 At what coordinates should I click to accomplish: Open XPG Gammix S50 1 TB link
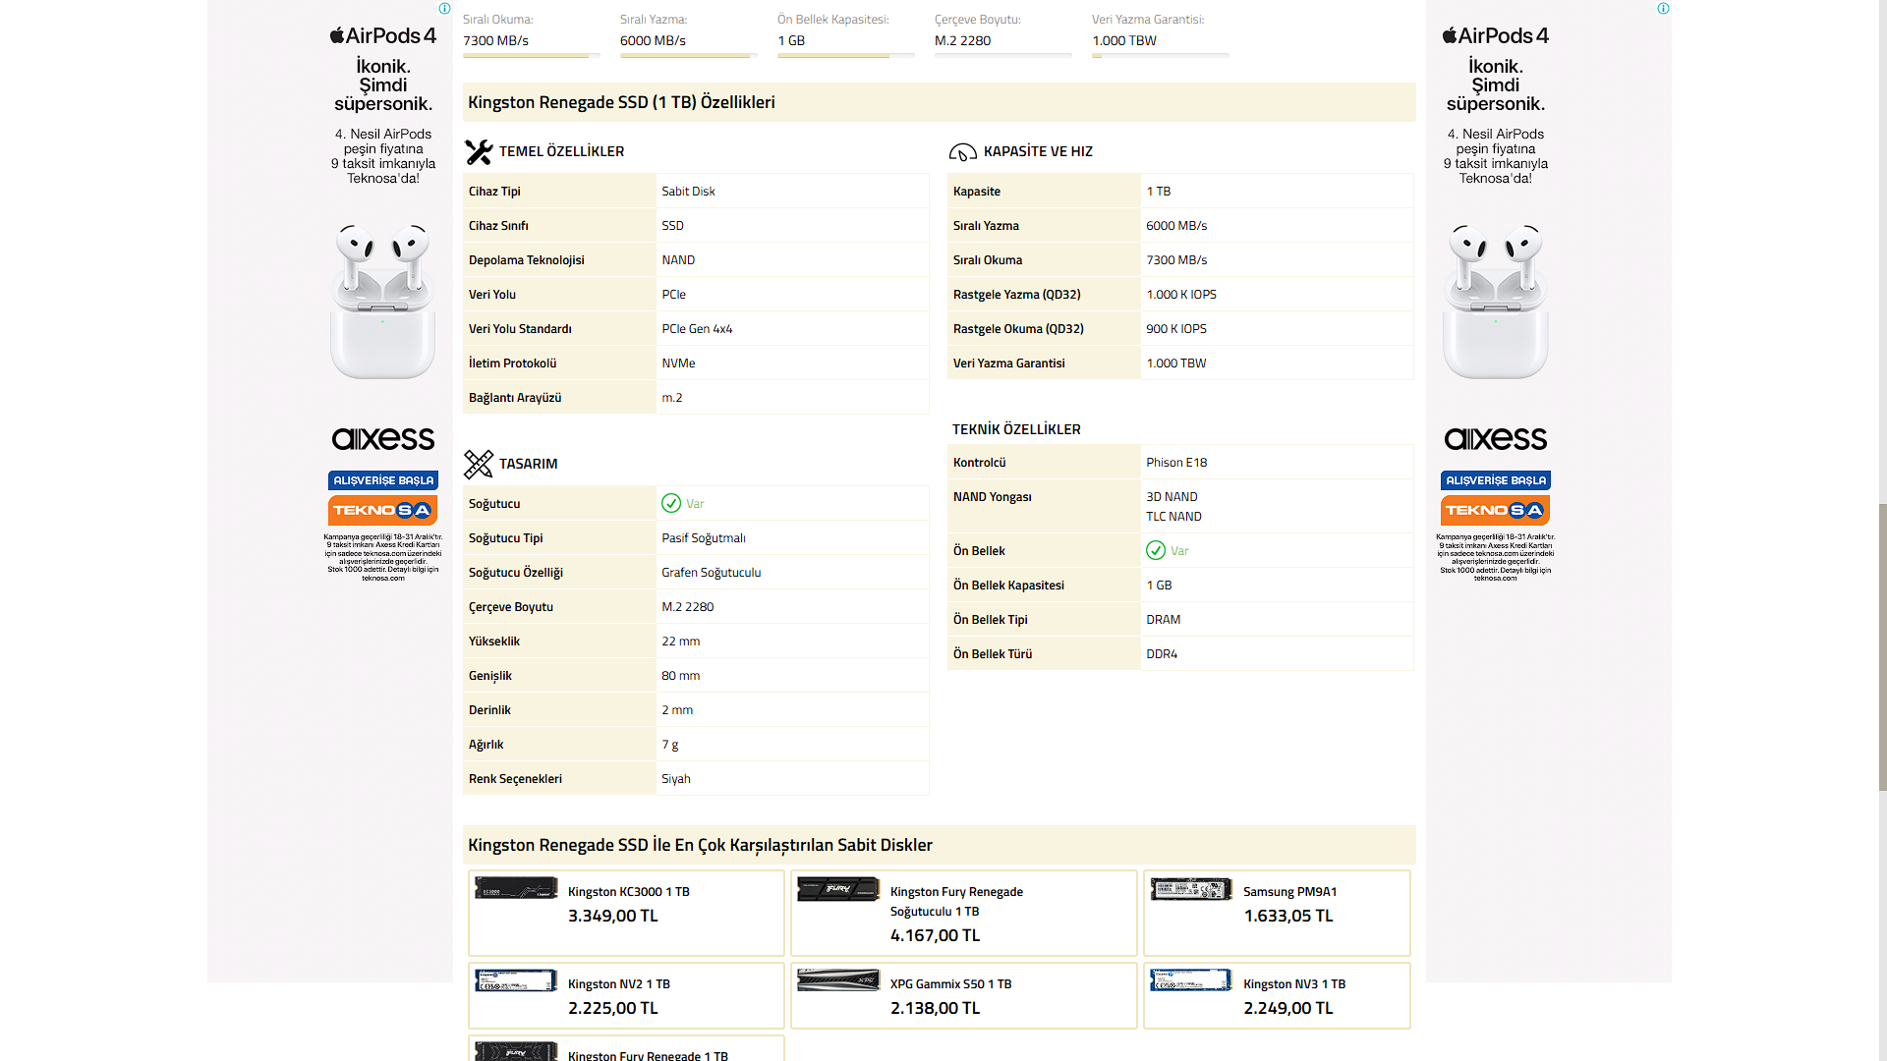pyautogui.click(x=949, y=984)
